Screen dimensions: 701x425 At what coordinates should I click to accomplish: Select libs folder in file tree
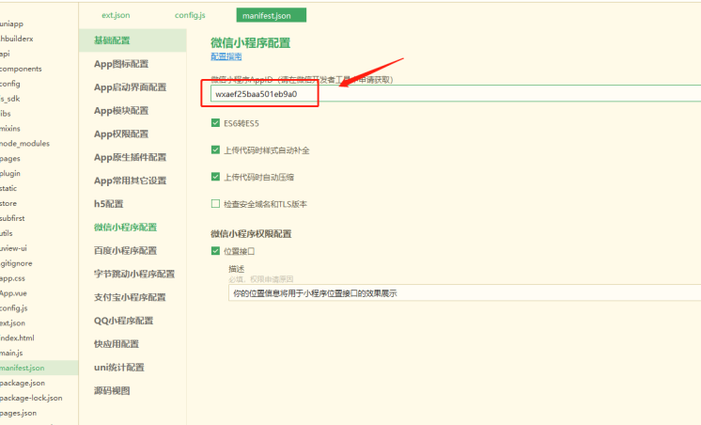pos(6,114)
